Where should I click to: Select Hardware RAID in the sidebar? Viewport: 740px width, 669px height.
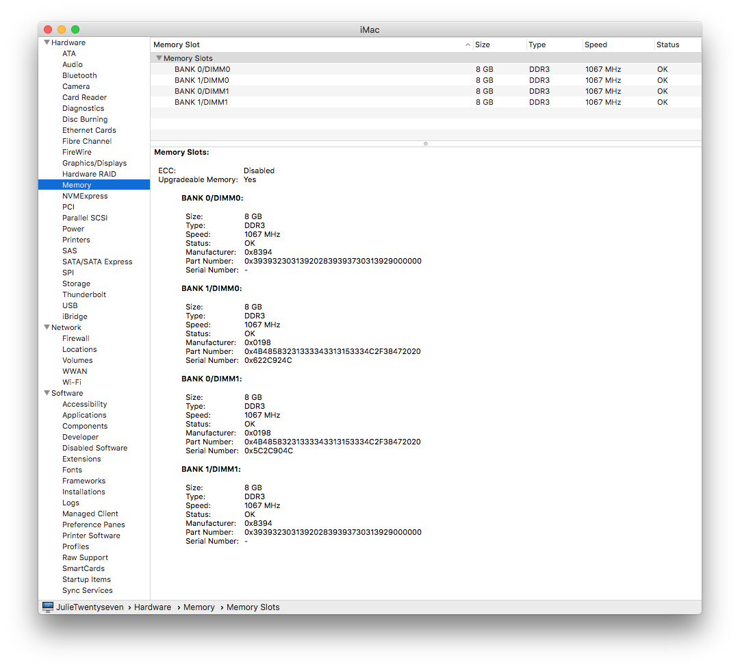(89, 174)
